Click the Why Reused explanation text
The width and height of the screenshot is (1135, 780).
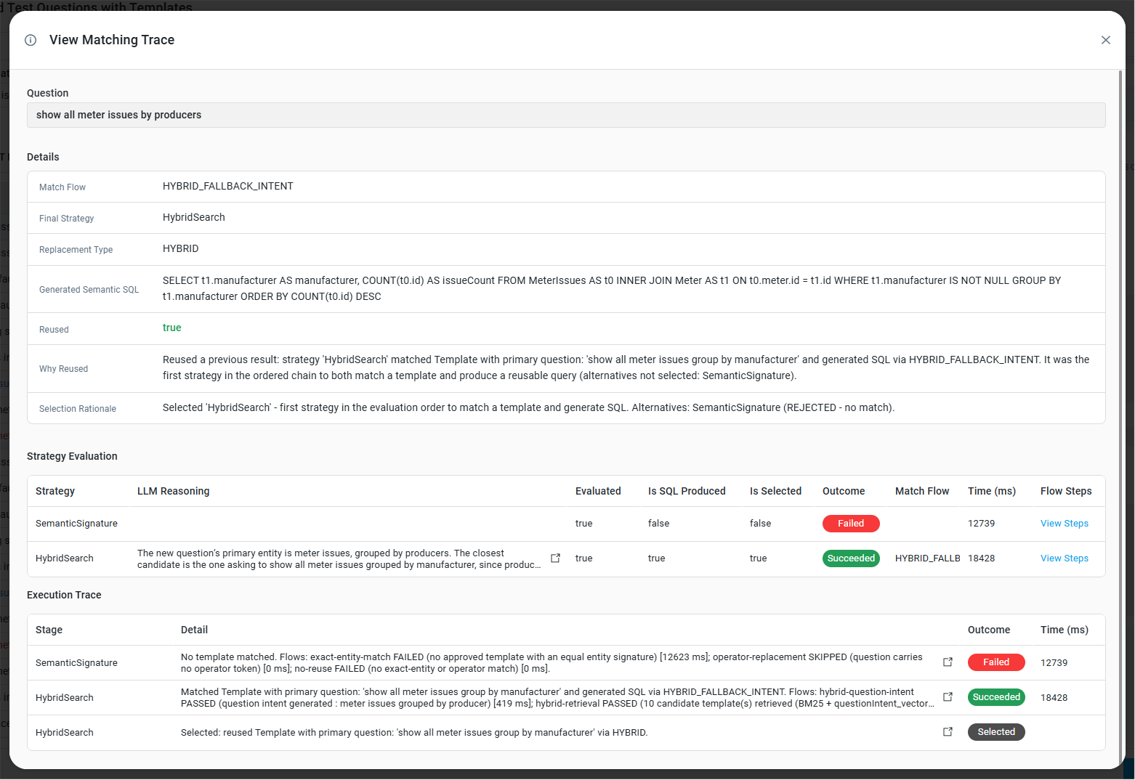point(626,367)
